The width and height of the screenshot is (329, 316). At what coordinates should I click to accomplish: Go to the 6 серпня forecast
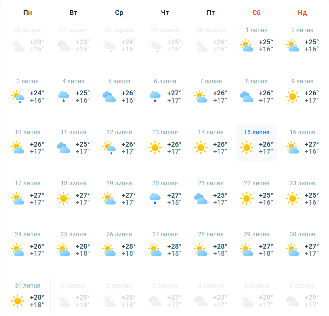[x=302, y=296]
